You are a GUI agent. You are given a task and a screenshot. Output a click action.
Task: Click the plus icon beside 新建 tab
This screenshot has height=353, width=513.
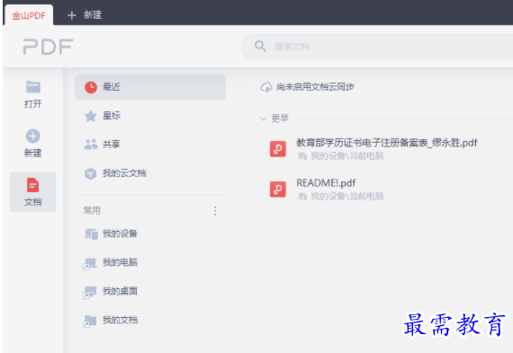pyautogui.click(x=72, y=15)
